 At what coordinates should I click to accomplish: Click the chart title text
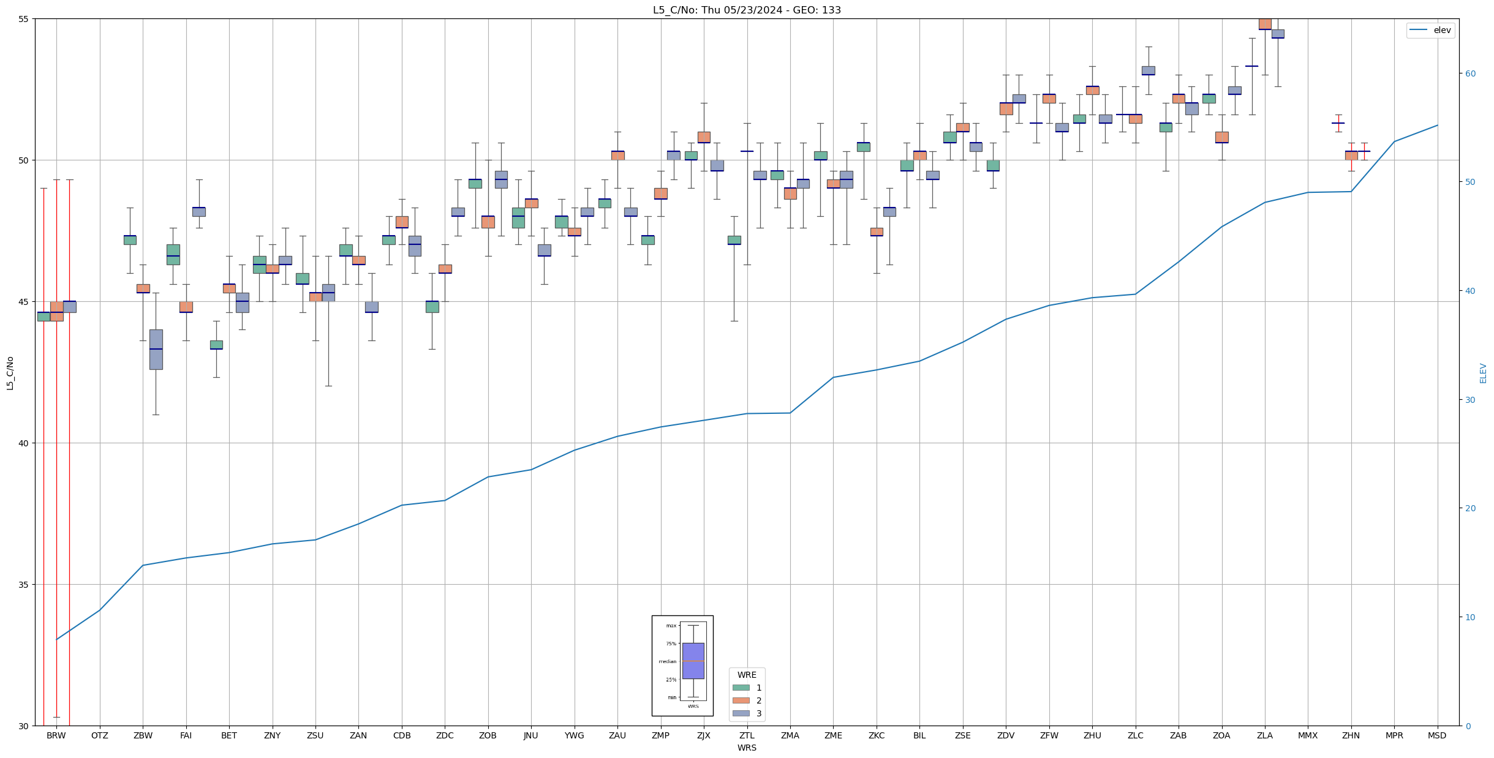coord(747,10)
